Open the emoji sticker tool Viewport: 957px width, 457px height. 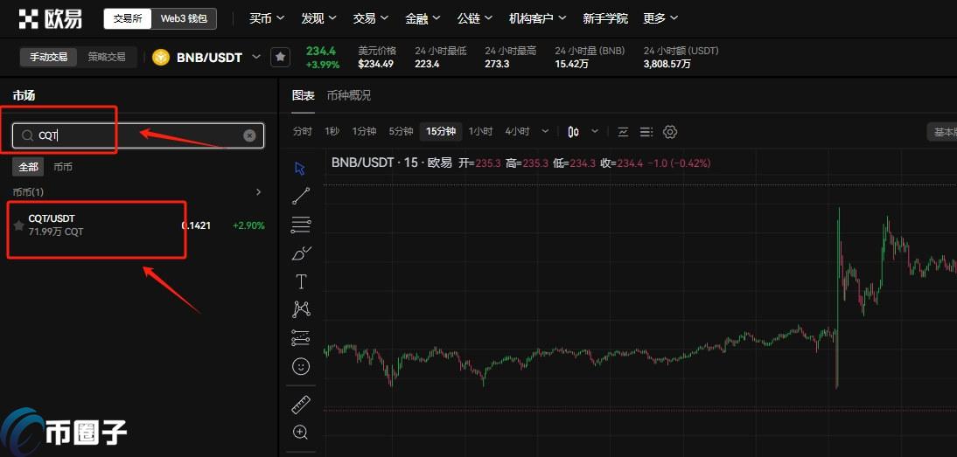coord(301,366)
